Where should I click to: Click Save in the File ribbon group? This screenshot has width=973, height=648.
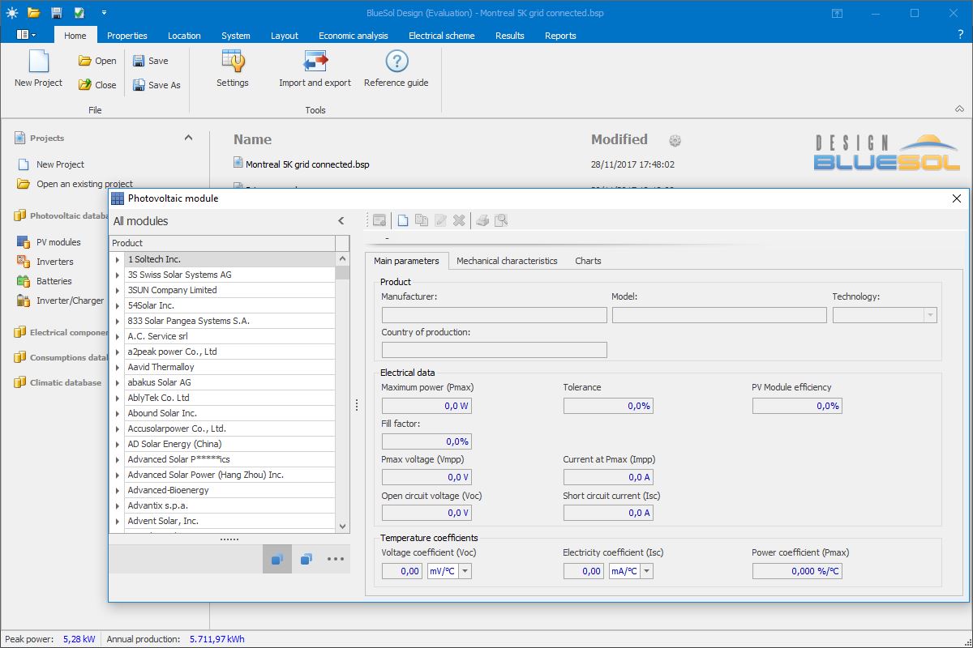pos(150,61)
